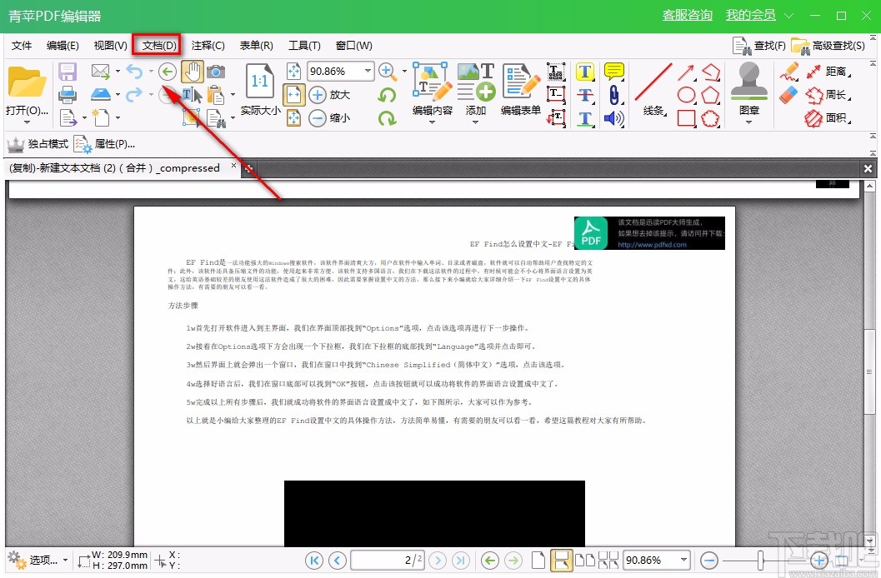Select the underline text tool
This screenshot has height=578, width=881.
coord(585,117)
